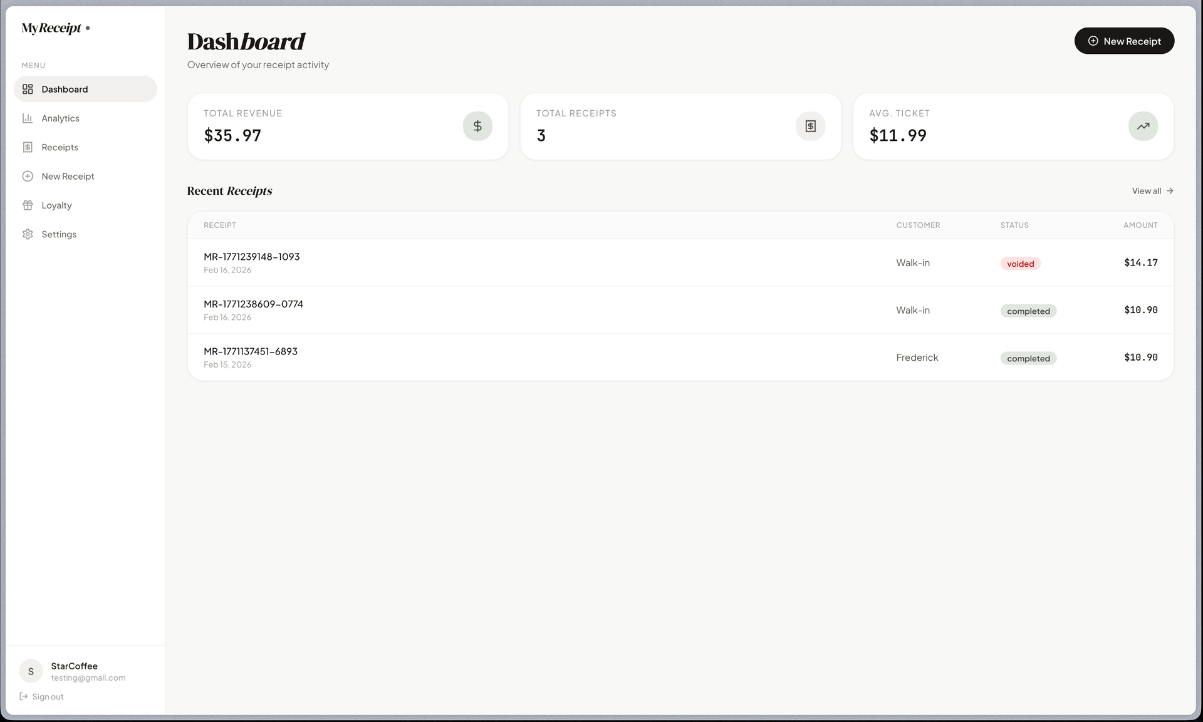Click the StarCoffee account avatar
Image resolution: width=1203 pixels, height=722 pixels.
(x=30, y=671)
